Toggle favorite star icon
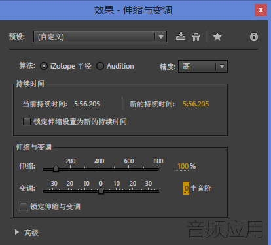The height and width of the screenshot is (245, 271). [217, 37]
